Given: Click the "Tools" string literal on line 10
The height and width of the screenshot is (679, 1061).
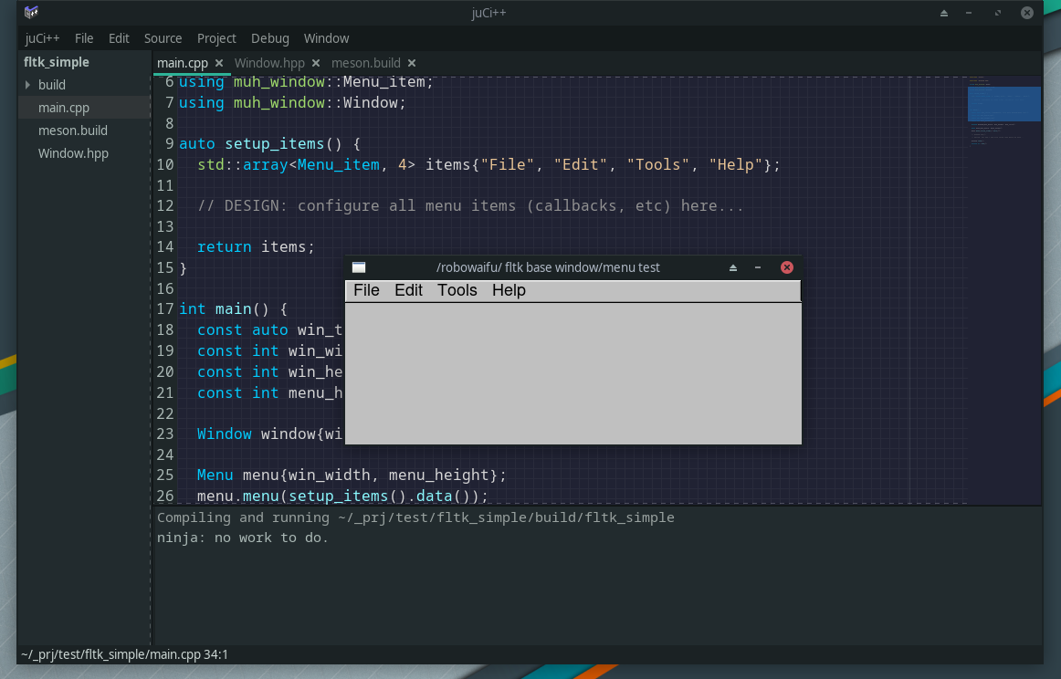Looking at the screenshot, I should 657,165.
